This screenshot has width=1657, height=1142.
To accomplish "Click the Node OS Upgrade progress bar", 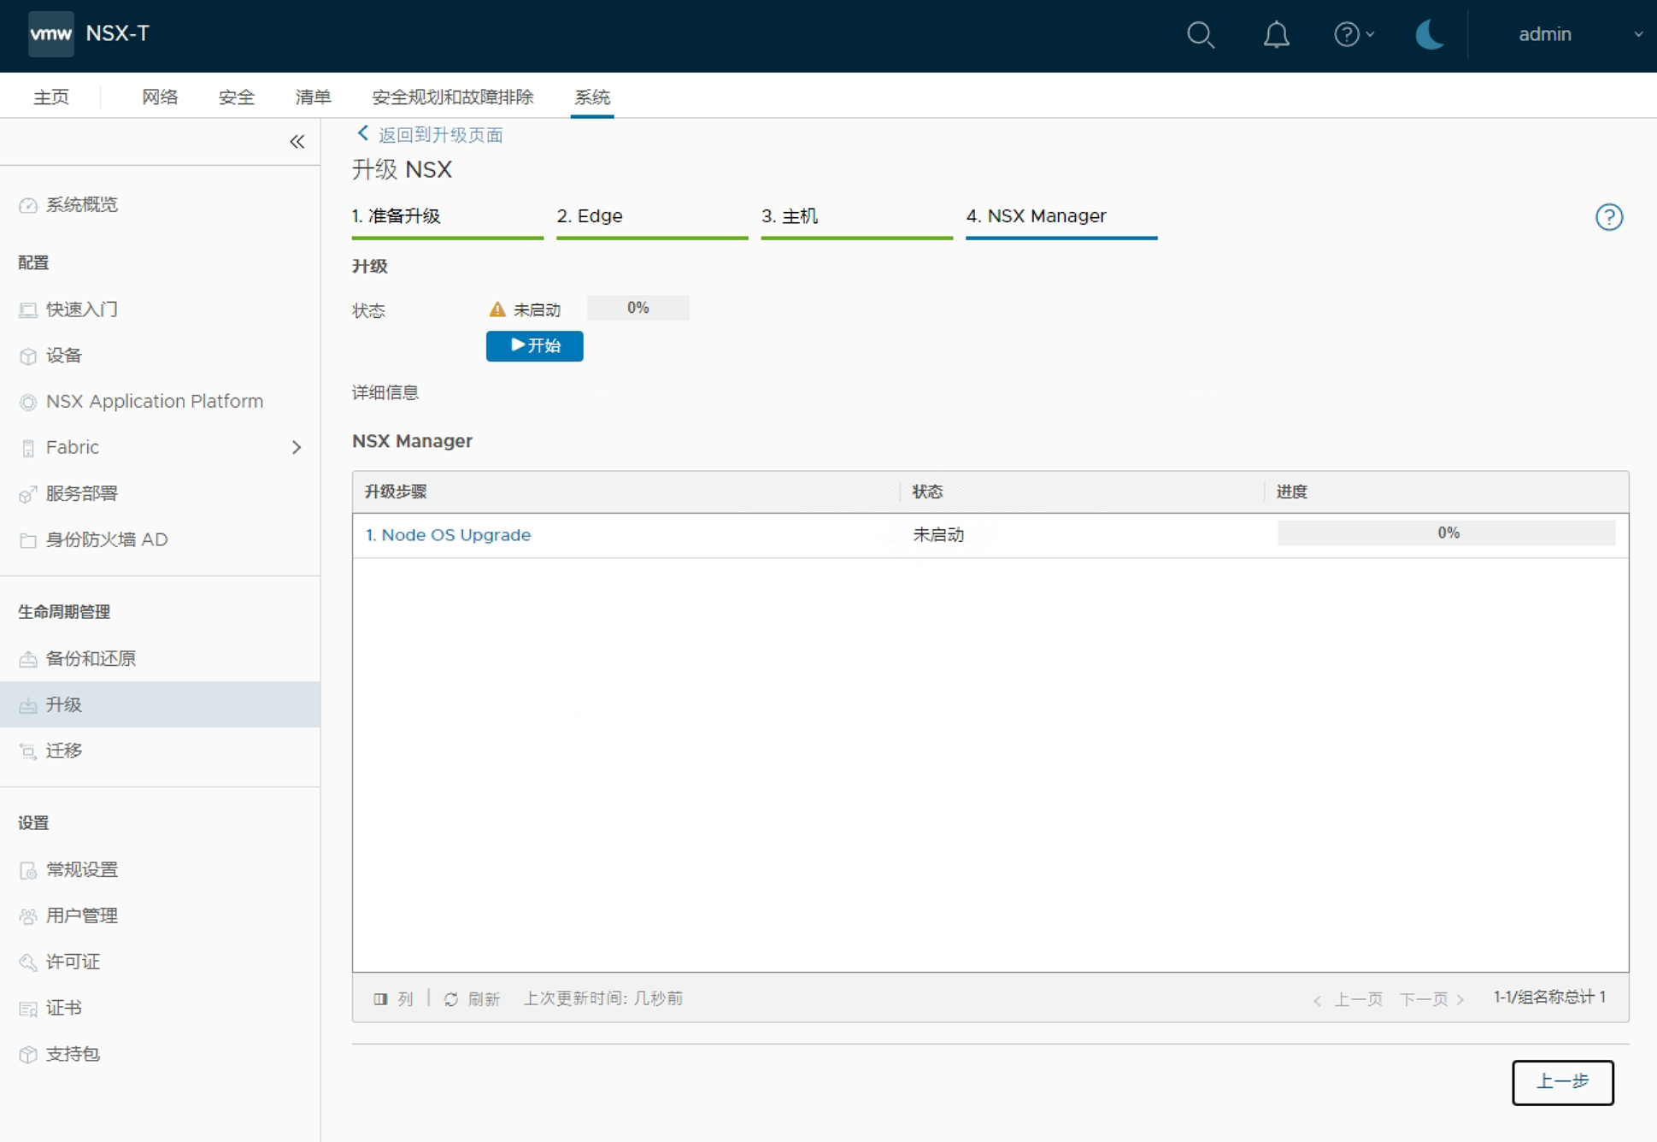I will [x=1446, y=533].
